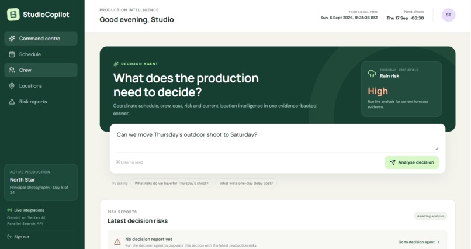Click the Gemini on Vertex AI text
Screen dimensions: 471x249
click(x=26, y=217)
